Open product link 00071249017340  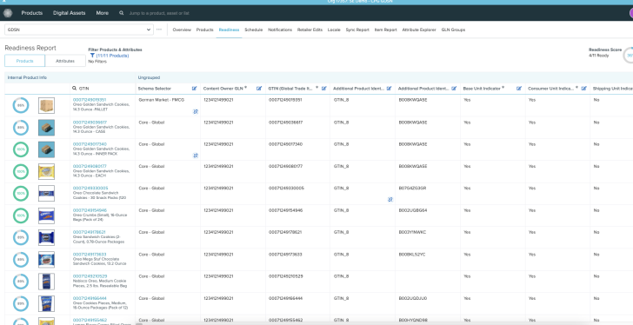tap(90, 144)
